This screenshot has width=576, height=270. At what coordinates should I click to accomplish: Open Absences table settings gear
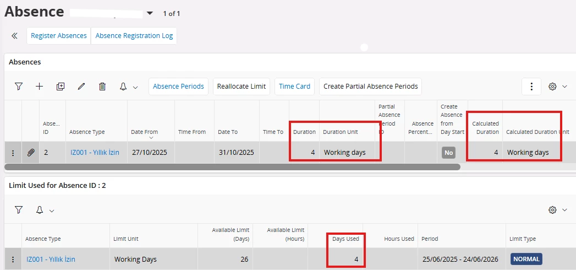tap(552, 87)
